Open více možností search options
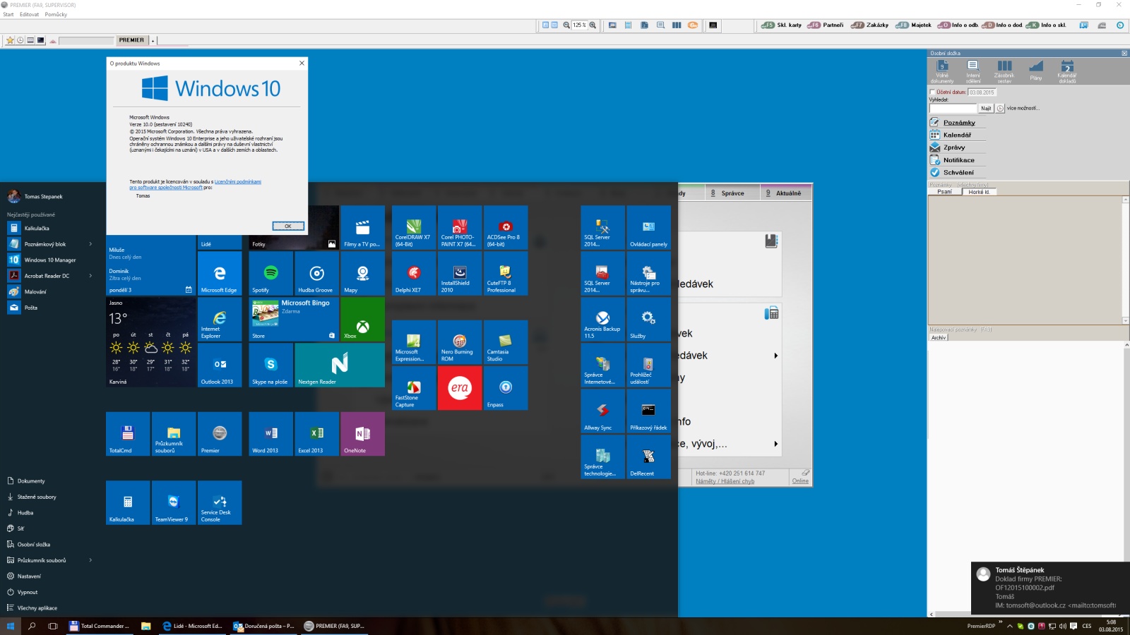 pyautogui.click(x=1023, y=108)
